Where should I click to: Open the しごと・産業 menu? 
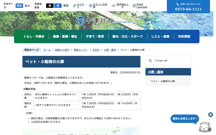pos(160,36)
